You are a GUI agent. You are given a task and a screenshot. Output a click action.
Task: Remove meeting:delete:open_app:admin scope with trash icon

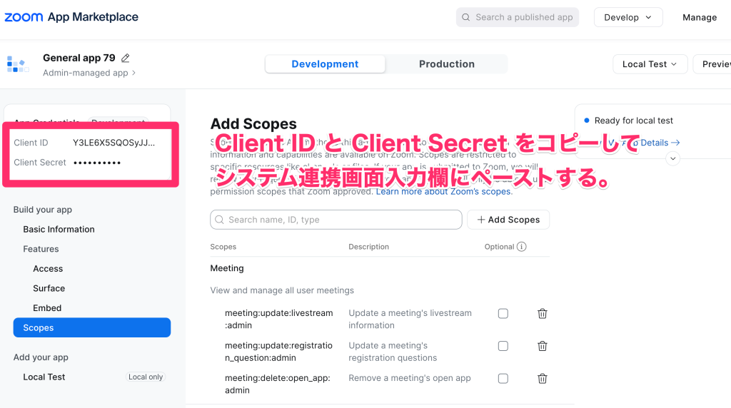click(542, 379)
